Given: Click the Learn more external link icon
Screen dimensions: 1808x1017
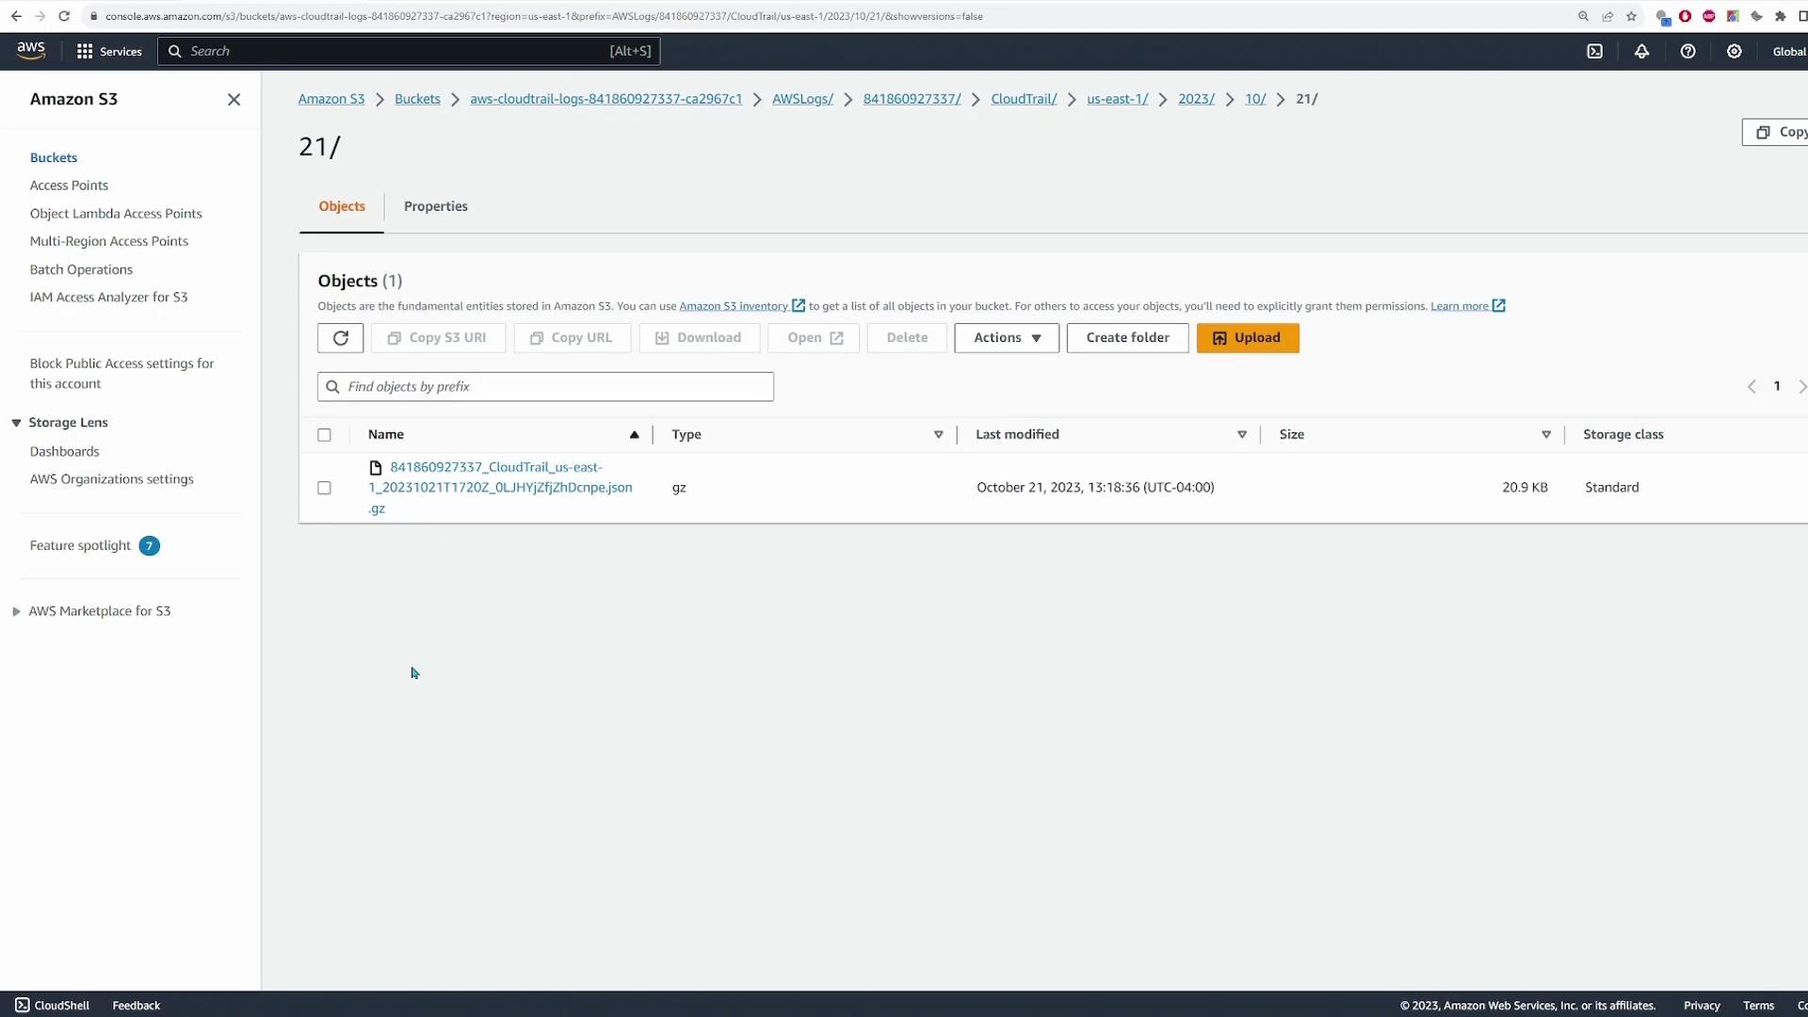Looking at the screenshot, I should click(1499, 305).
